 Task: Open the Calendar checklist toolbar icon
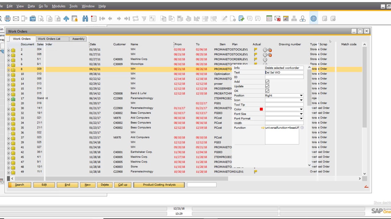point(269,19)
